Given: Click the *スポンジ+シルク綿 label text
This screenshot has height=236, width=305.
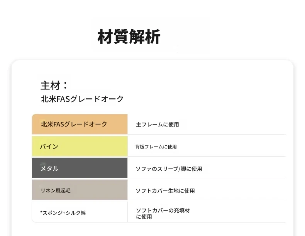Looking at the screenshot, I should (x=63, y=213).
